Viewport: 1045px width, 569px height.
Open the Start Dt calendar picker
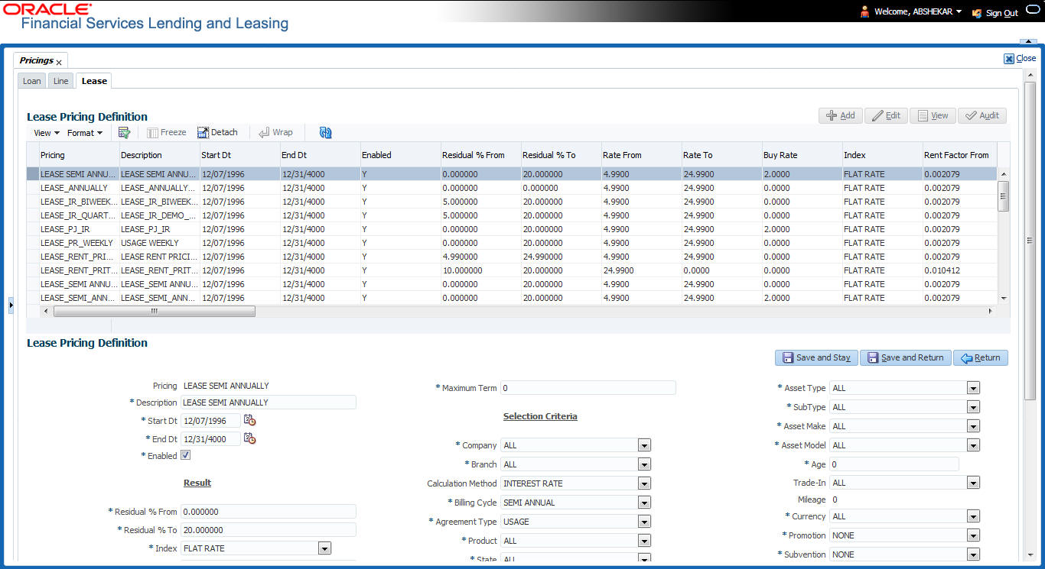click(249, 420)
